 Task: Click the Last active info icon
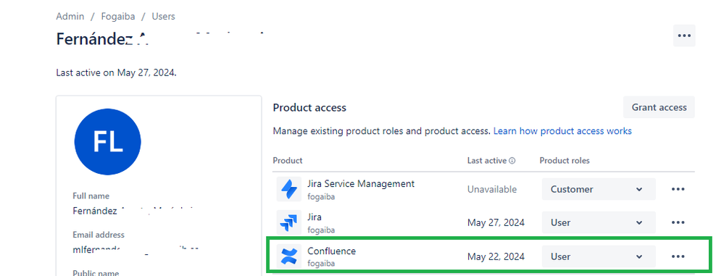point(512,161)
